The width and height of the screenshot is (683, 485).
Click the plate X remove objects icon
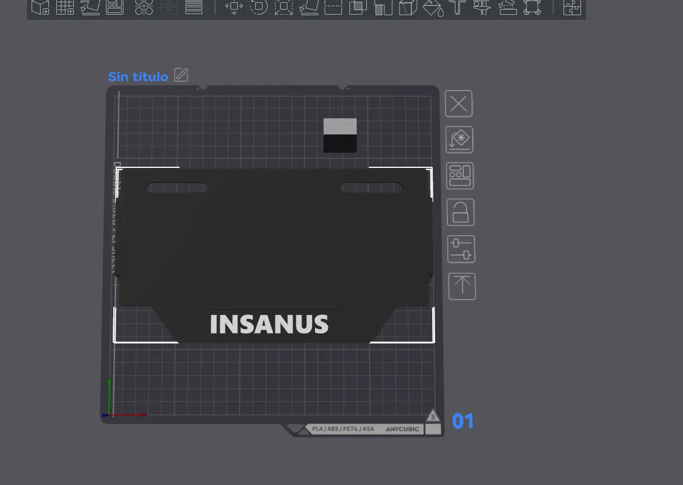pos(459,104)
